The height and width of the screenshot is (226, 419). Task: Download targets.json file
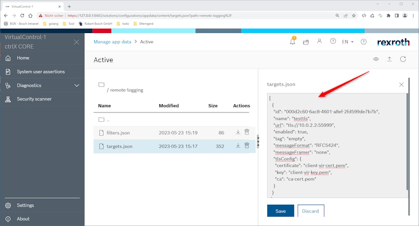[238, 146]
